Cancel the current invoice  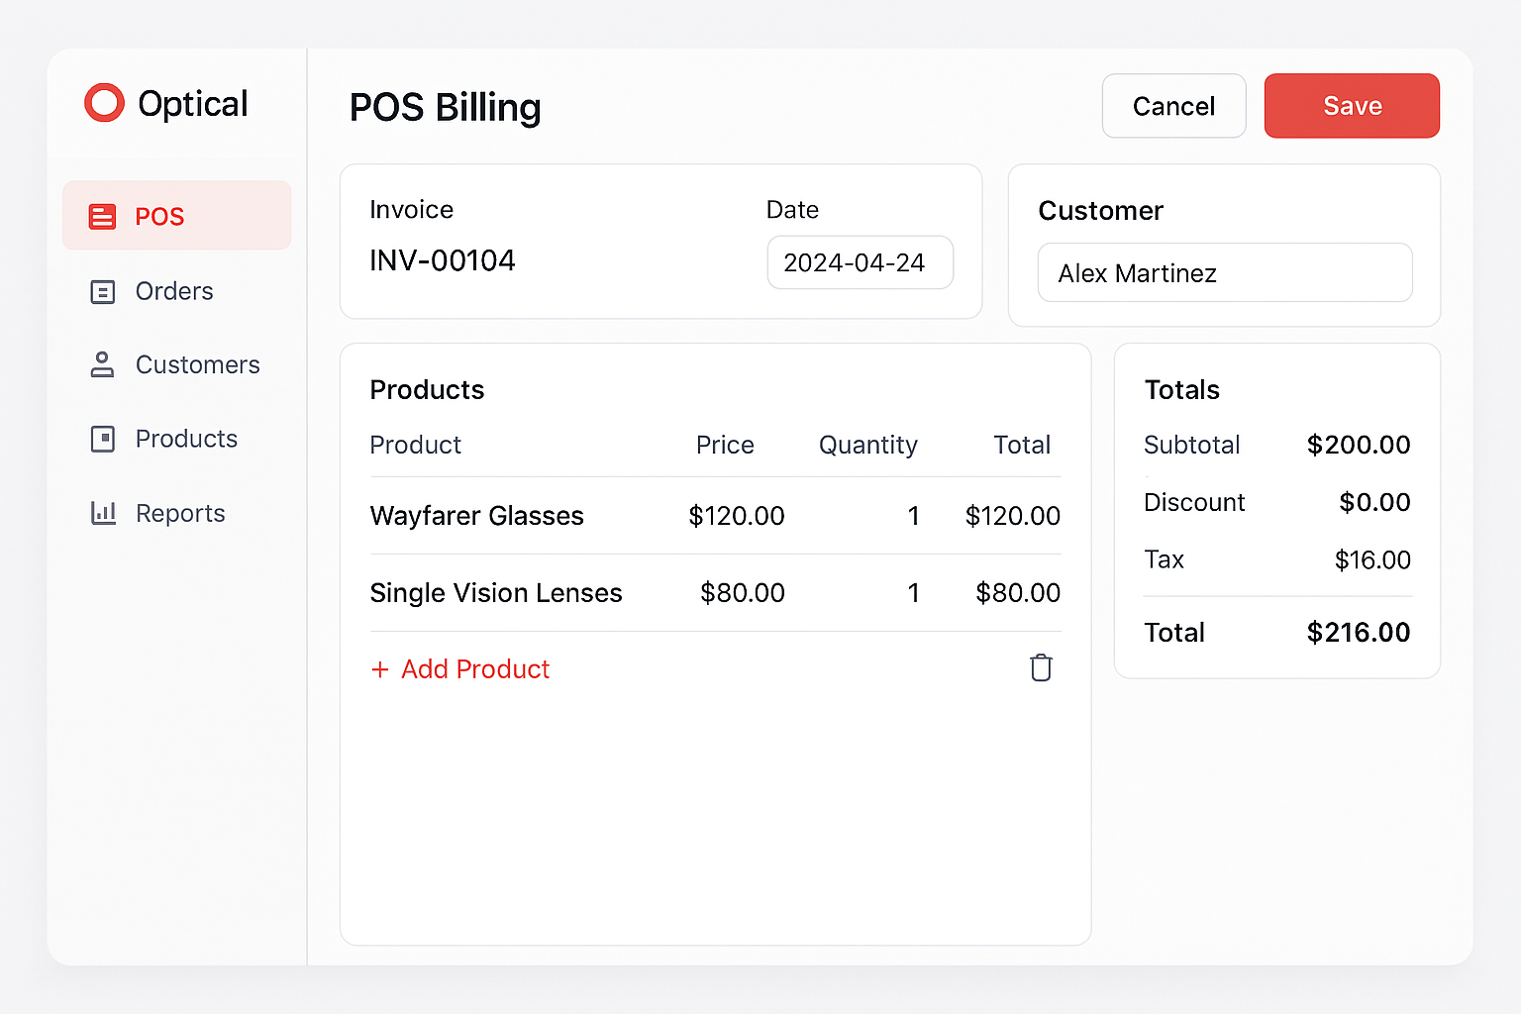[x=1173, y=106]
